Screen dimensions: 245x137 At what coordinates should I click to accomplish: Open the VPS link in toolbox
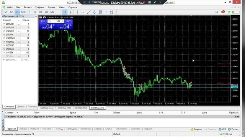tap(222, 129)
